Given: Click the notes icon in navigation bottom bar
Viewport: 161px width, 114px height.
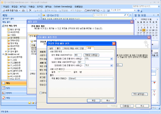Looking at the screenshot, I should [30, 103].
